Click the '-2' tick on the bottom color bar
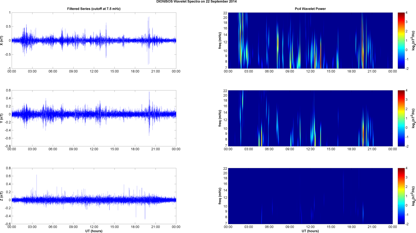Screen dimensions: 416x233 pos(407,224)
